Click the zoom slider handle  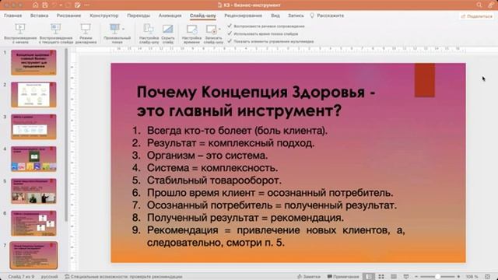[437, 277]
